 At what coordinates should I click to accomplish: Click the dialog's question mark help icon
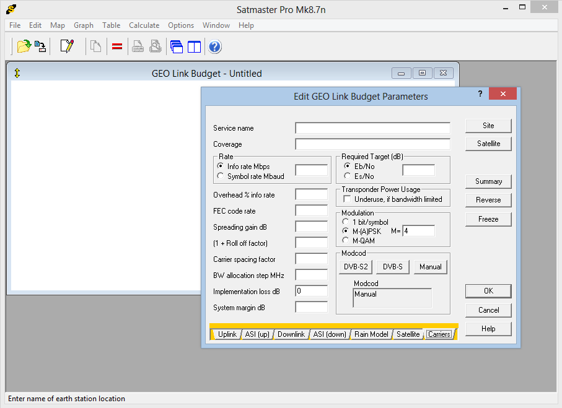point(480,94)
